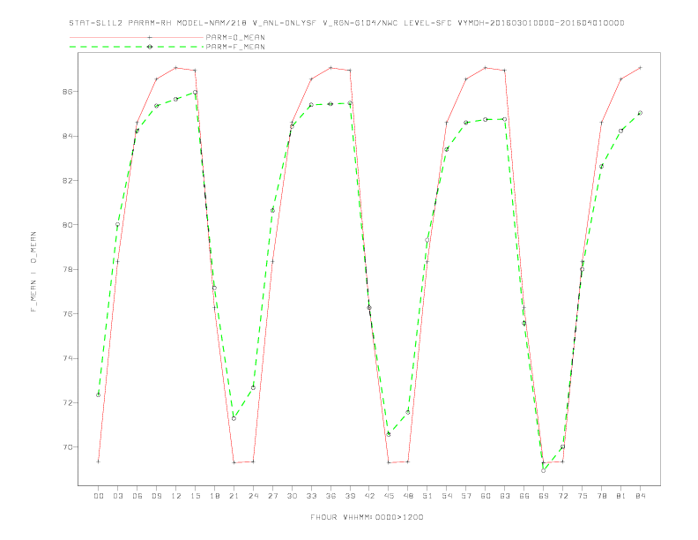Screen dimensions: 698x540
Task: Click x-axis forecast hour label 27
Action: click(272, 496)
